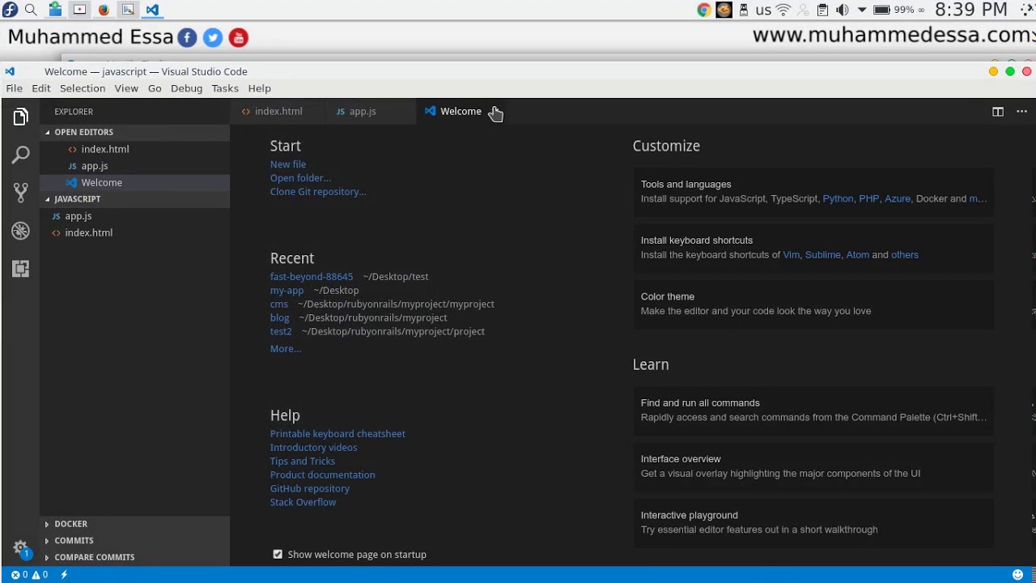Select app.js under Open Editors
This screenshot has height=583, width=1036.
[135, 166]
